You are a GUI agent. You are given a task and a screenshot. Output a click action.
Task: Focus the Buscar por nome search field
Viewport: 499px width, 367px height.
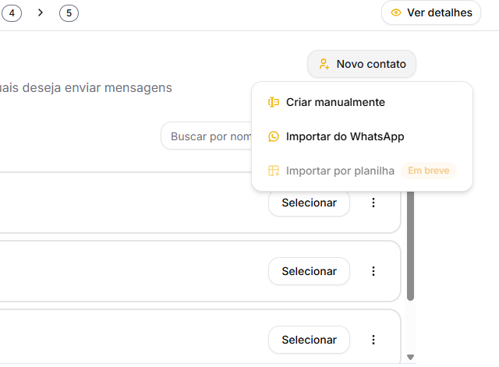click(x=207, y=136)
